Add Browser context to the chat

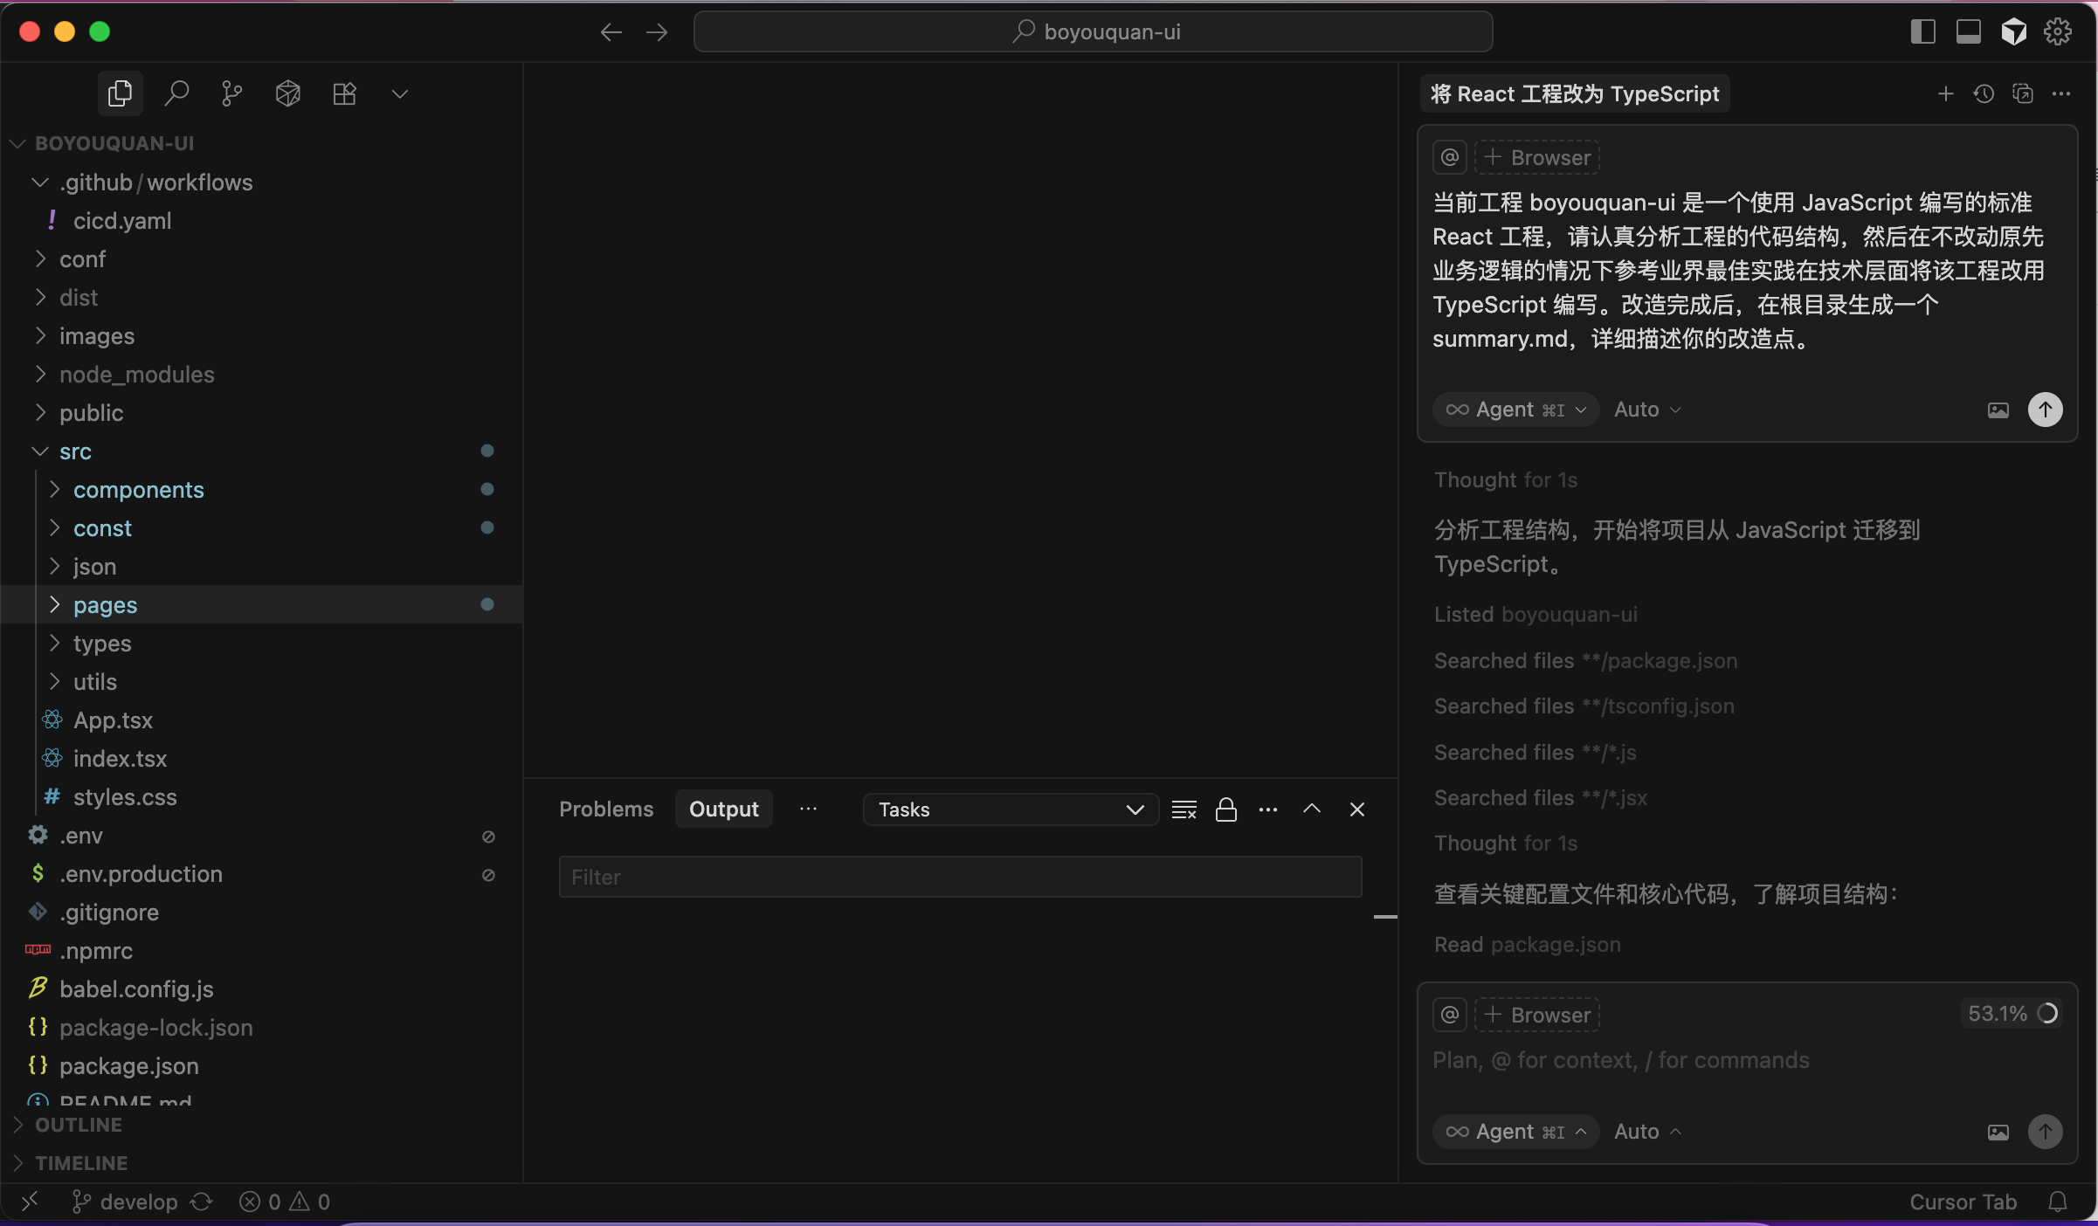pos(1537,157)
